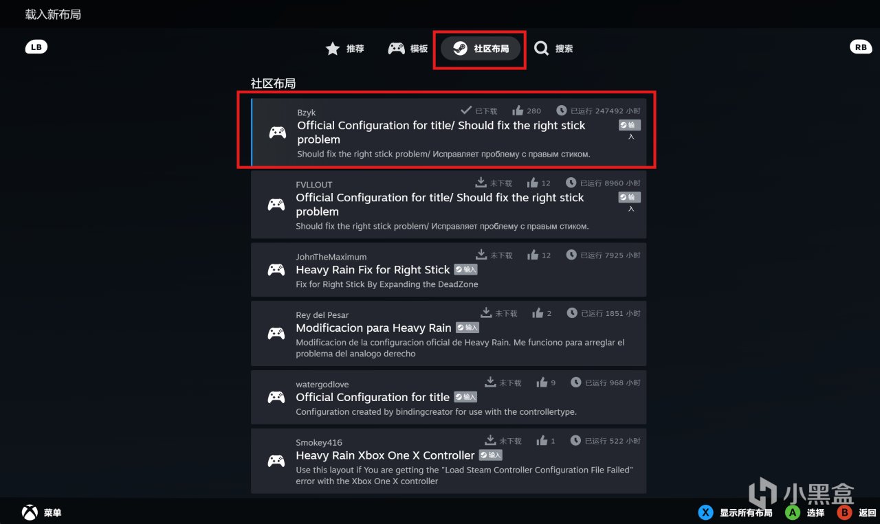
Task: Click the title 'Heavy Rain Fix for Right Stick'
Action: click(373, 270)
